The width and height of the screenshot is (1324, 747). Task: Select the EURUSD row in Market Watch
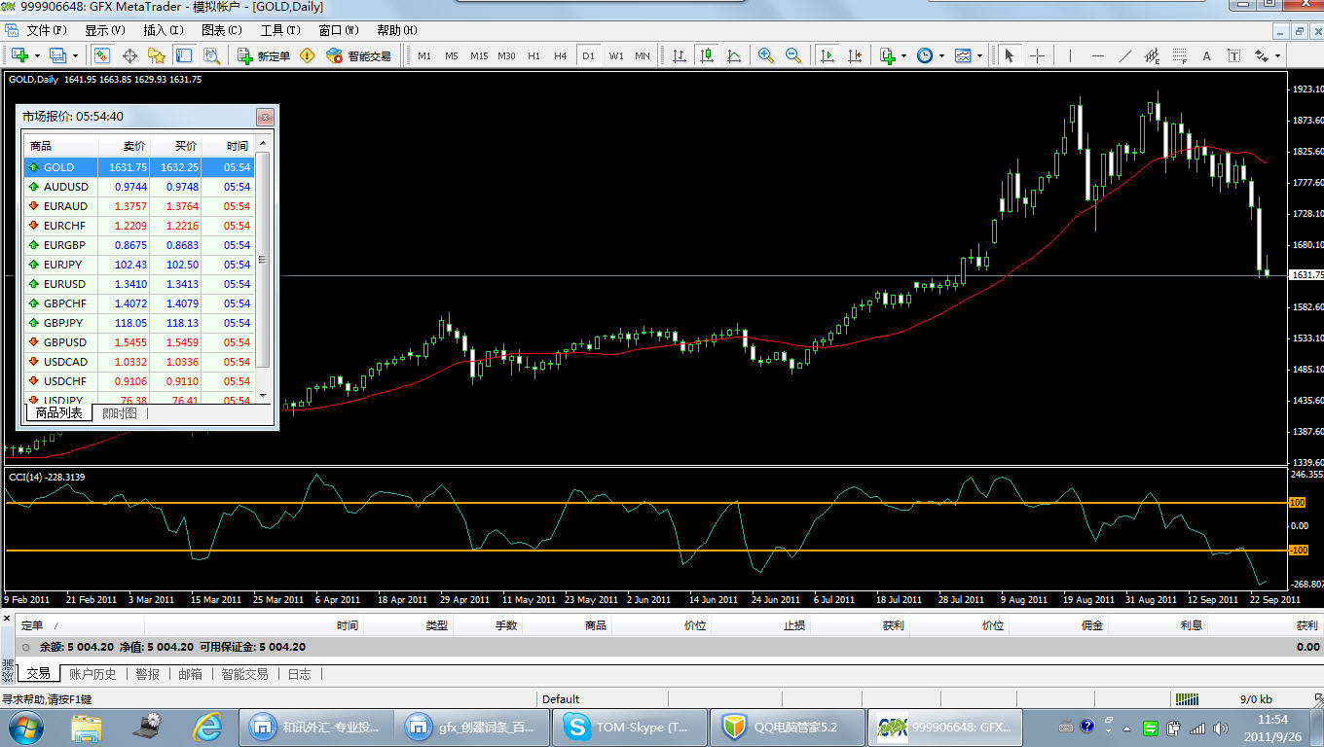click(x=139, y=284)
